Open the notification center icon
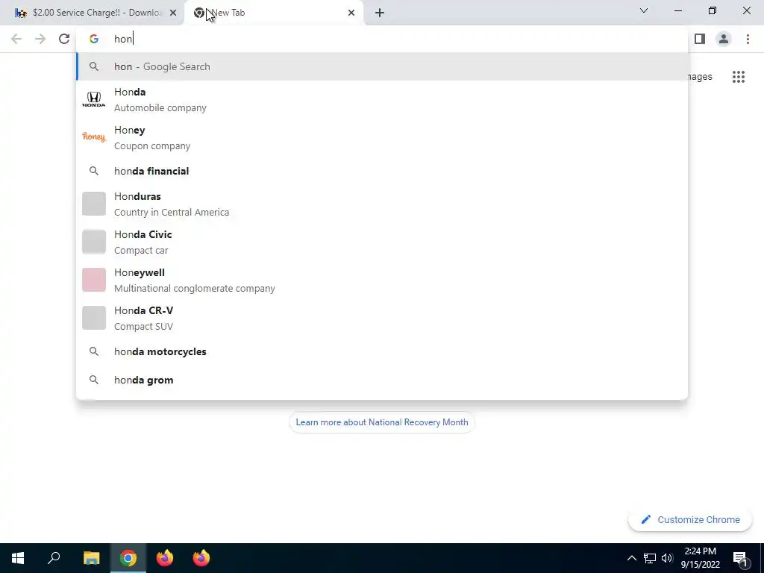This screenshot has height=573, width=764. pyautogui.click(x=740, y=558)
